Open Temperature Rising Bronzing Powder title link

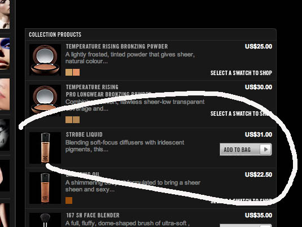tap(117, 46)
